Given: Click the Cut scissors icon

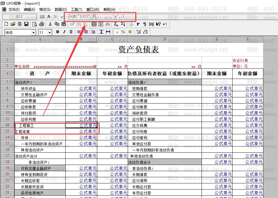Looking at the screenshot, I should tap(50, 24).
